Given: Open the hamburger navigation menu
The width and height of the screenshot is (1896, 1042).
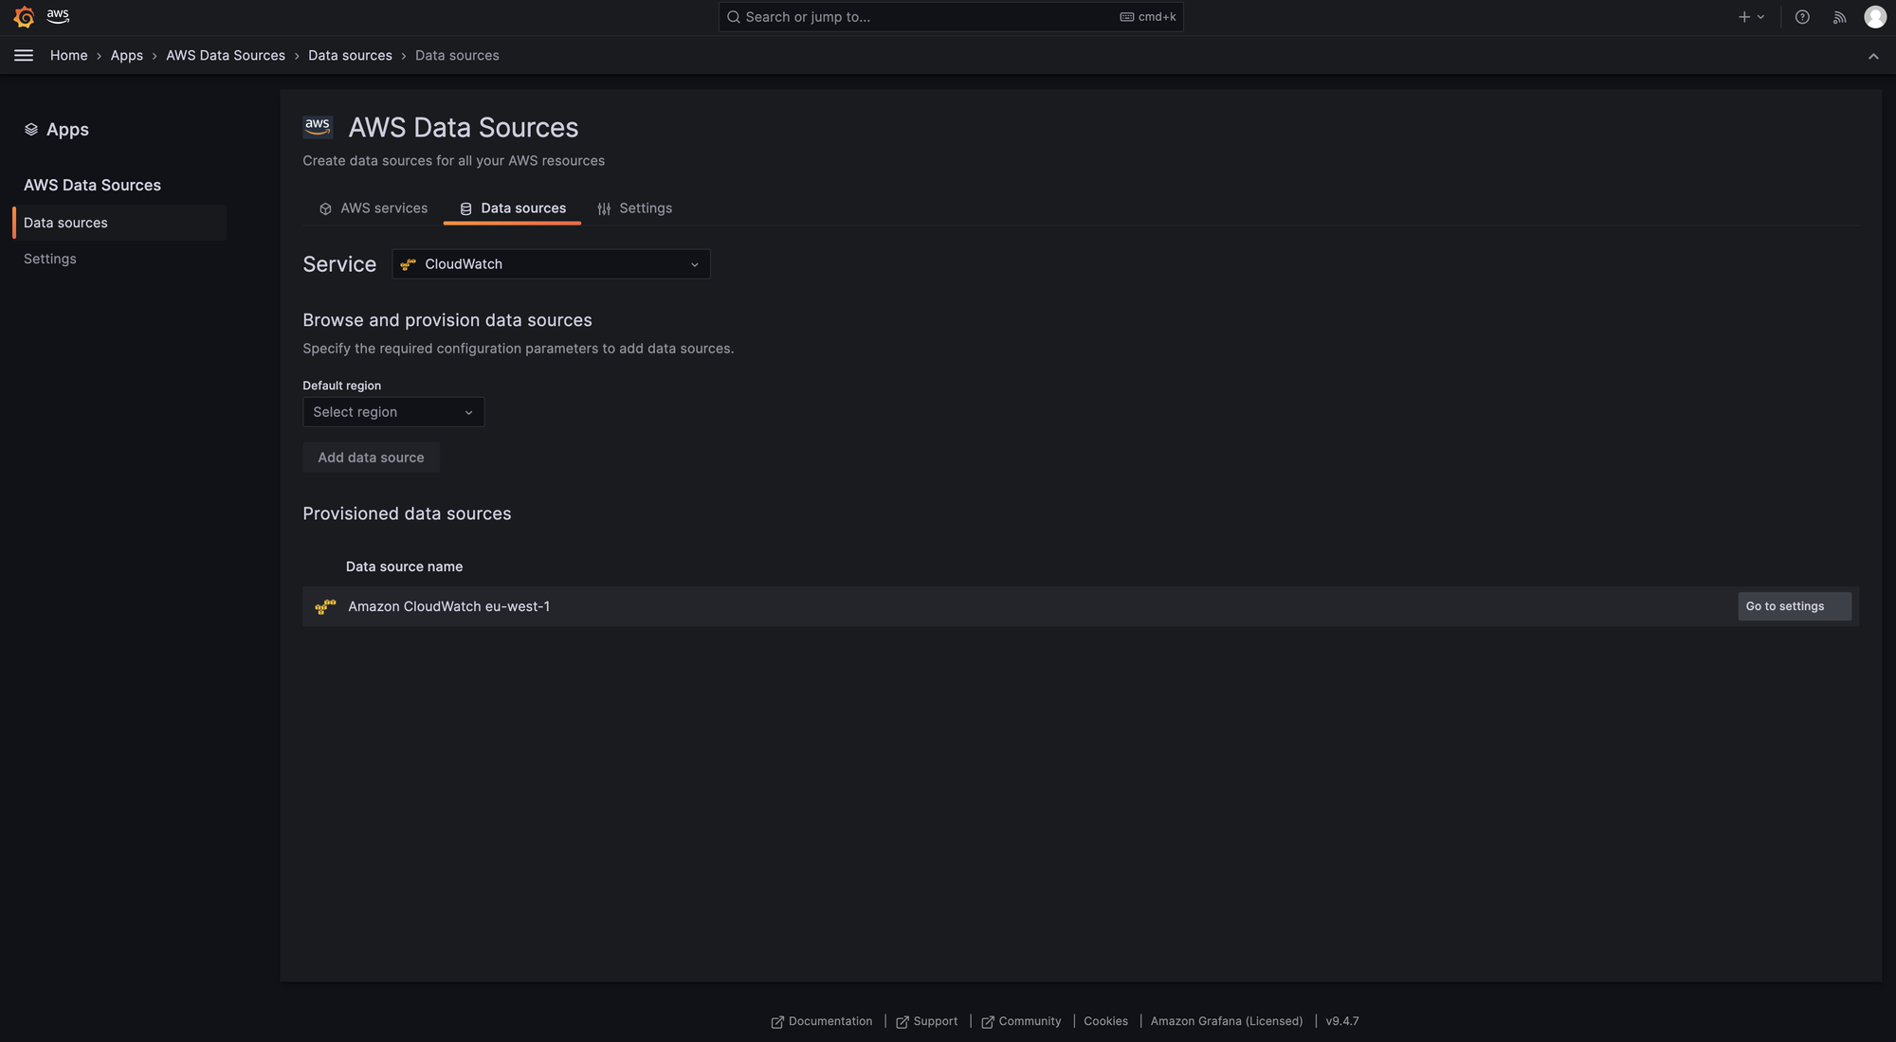Looking at the screenshot, I should pos(24,56).
